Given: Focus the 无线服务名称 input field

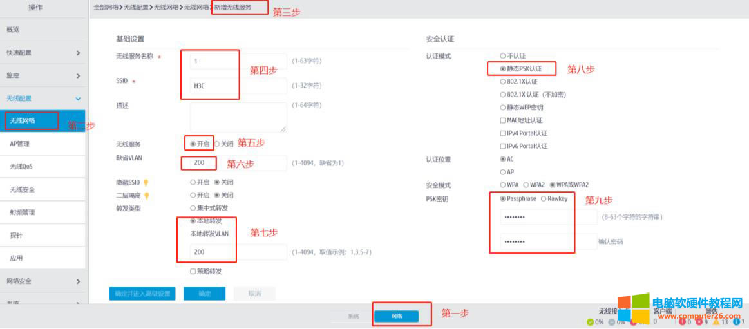Looking at the screenshot, I should coord(238,61).
